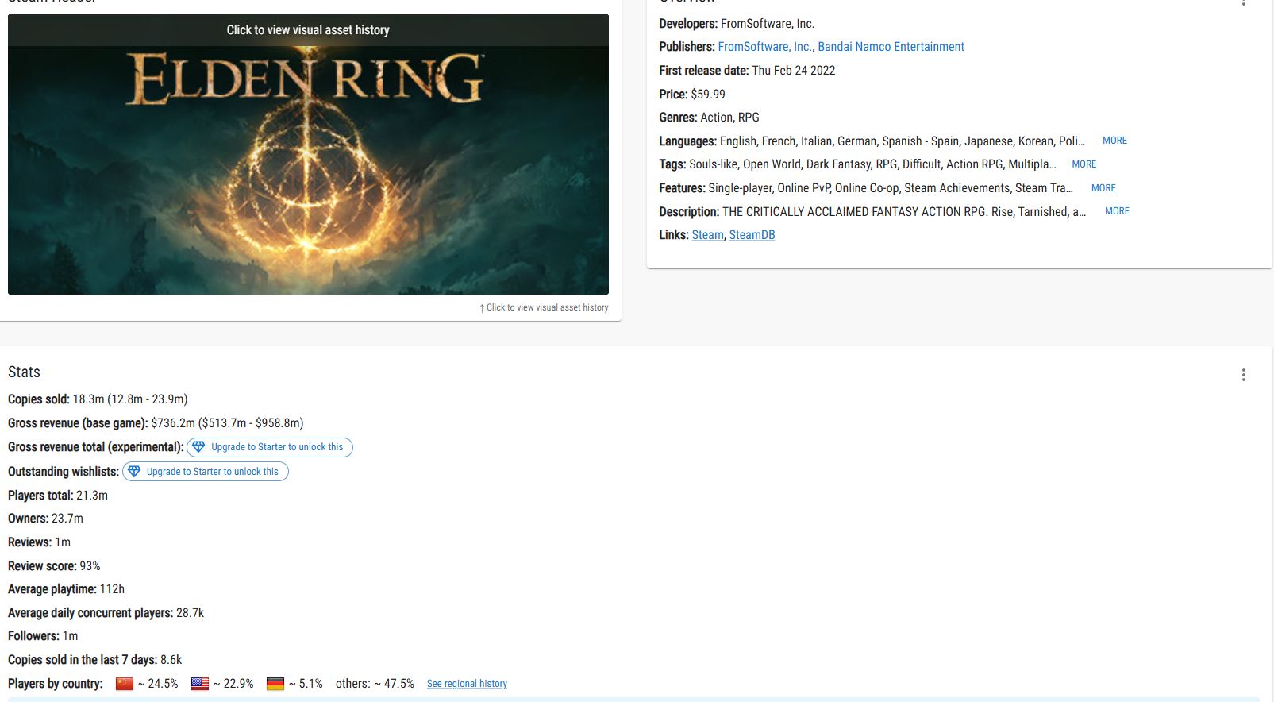1274x702 pixels.
Task: Click the Developers value 'FromSoftware, Inc.'
Action: click(x=768, y=24)
